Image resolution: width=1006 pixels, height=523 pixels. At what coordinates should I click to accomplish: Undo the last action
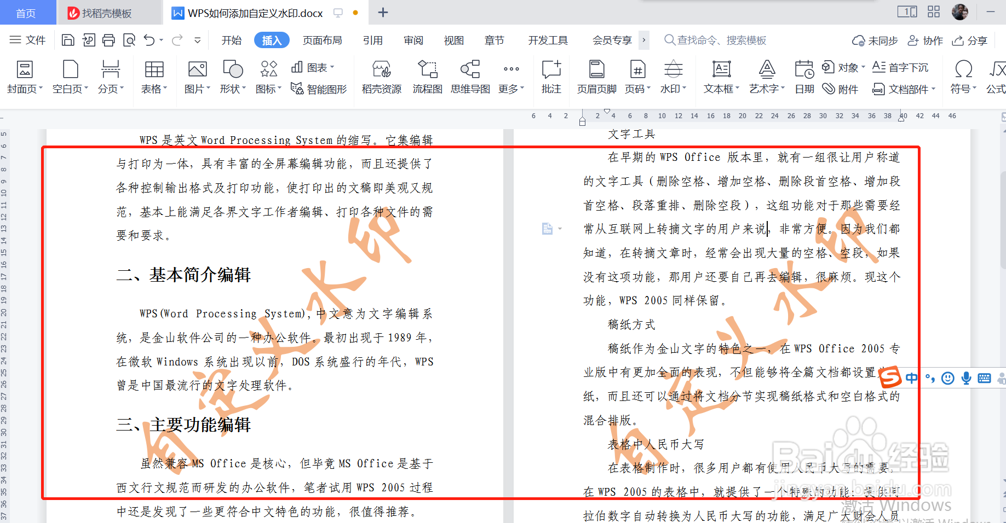coord(149,40)
